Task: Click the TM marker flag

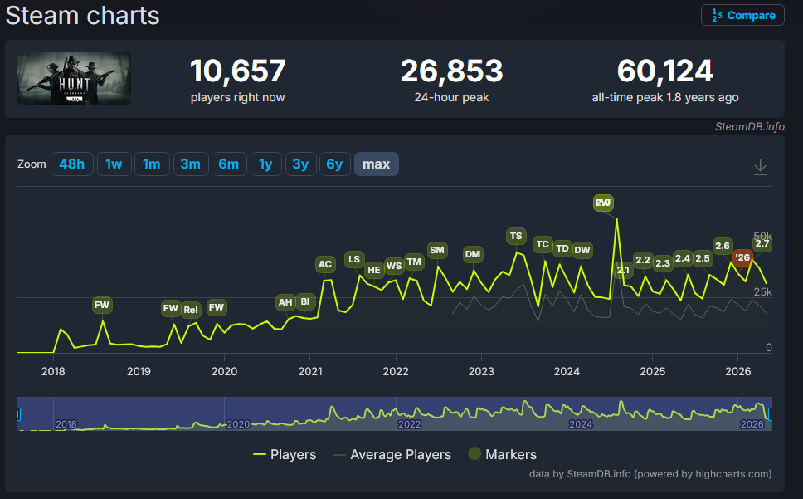Action: pyautogui.click(x=414, y=262)
